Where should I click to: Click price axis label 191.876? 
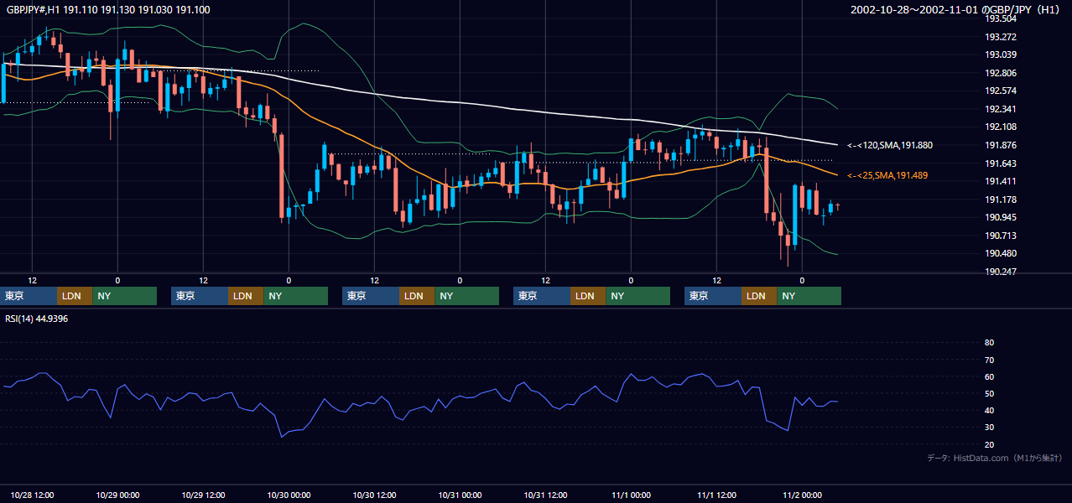pyautogui.click(x=1001, y=145)
